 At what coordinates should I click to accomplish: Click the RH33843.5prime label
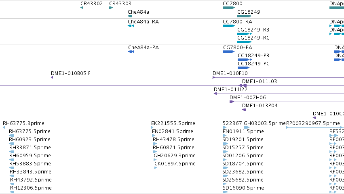coord(30,172)
